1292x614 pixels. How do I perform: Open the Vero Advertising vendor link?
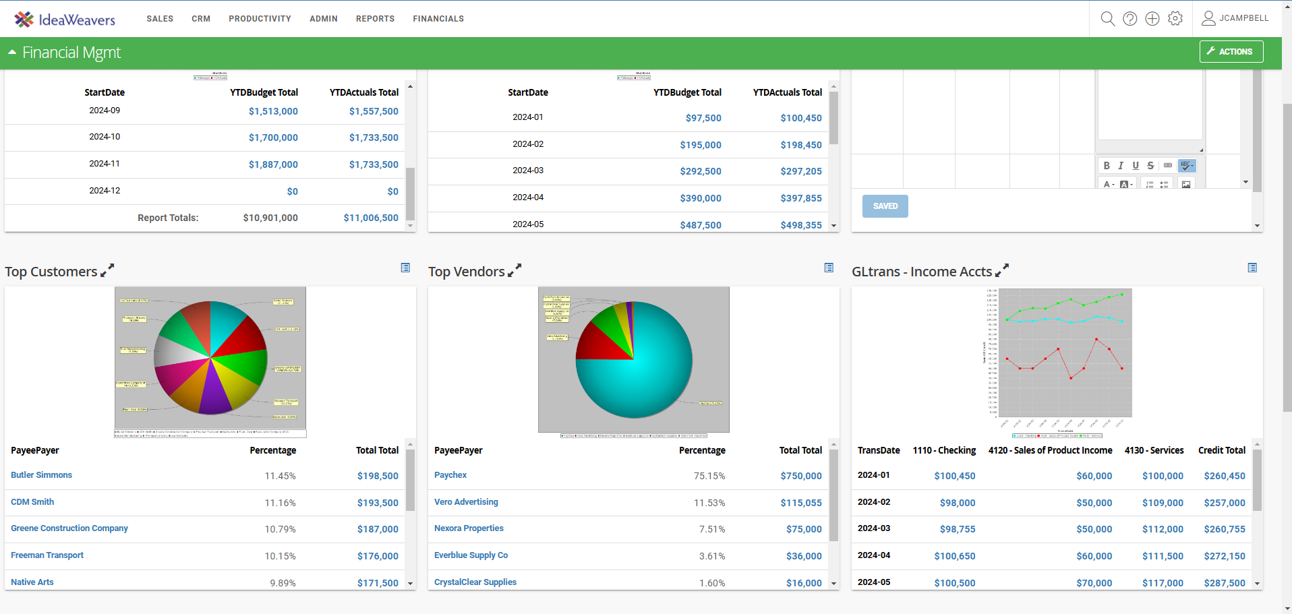tap(466, 502)
